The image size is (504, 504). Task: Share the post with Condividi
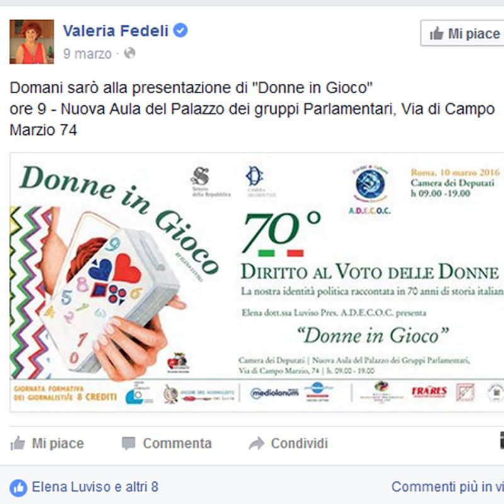pos(289,444)
